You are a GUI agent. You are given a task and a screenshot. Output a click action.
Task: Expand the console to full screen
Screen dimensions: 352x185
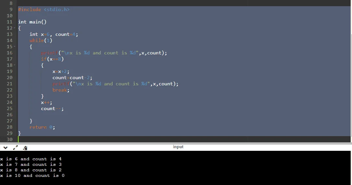pyautogui.click(x=15, y=148)
